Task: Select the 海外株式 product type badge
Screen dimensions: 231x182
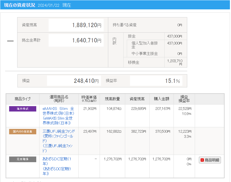Action: click(23, 109)
